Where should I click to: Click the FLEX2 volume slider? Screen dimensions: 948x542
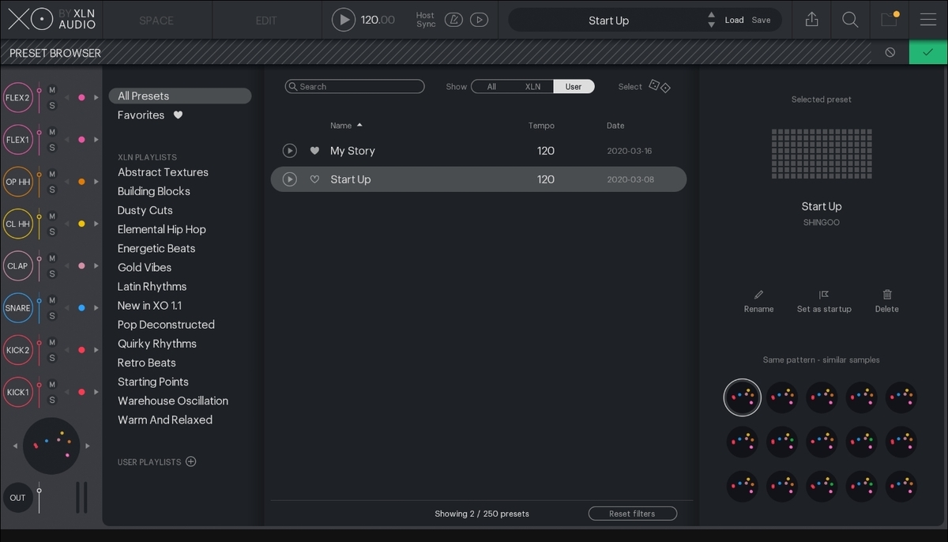pos(39,98)
